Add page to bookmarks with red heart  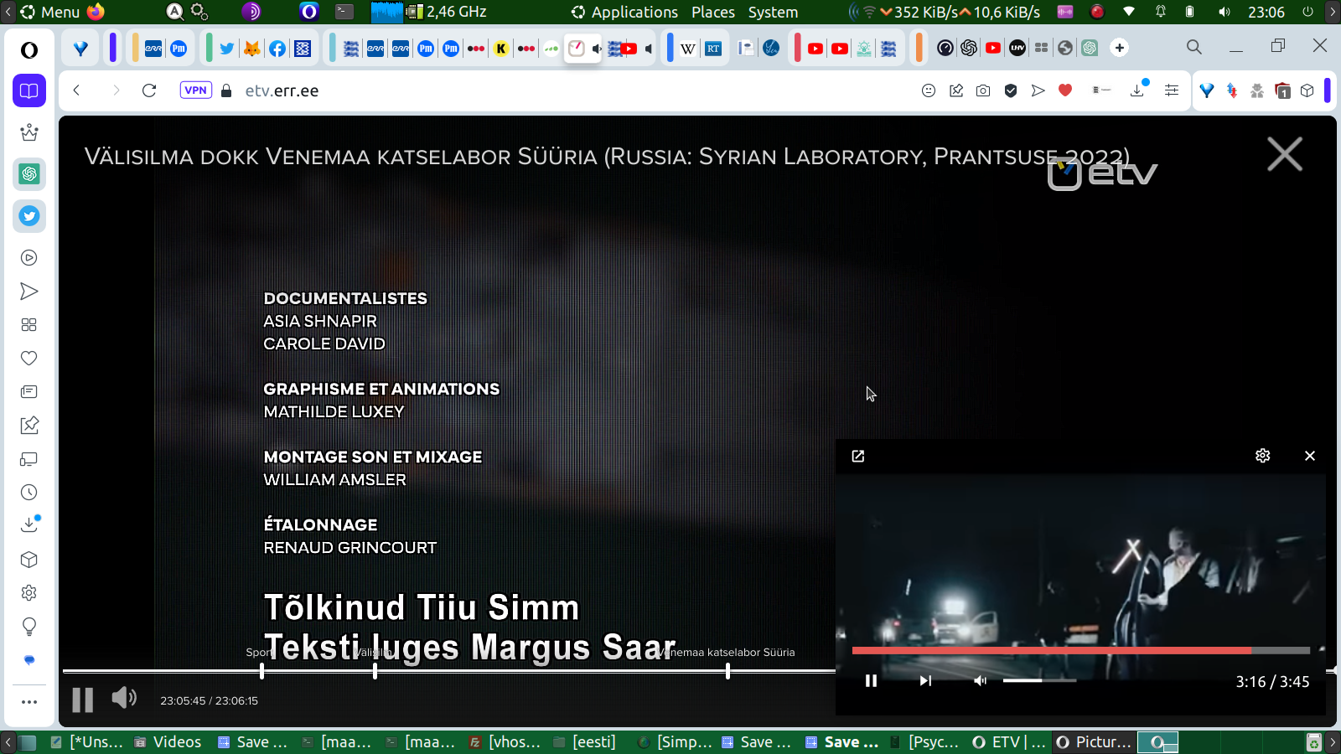[x=1065, y=90]
